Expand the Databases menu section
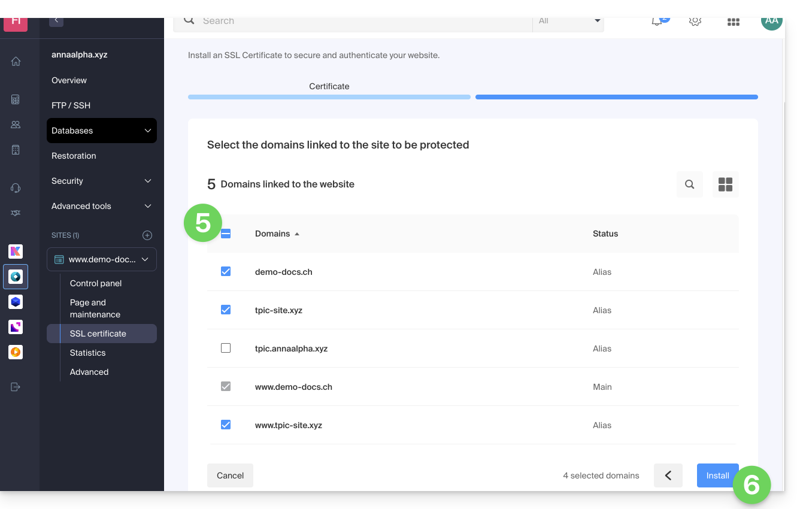The height and width of the screenshot is (509, 803). pyautogui.click(x=102, y=131)
